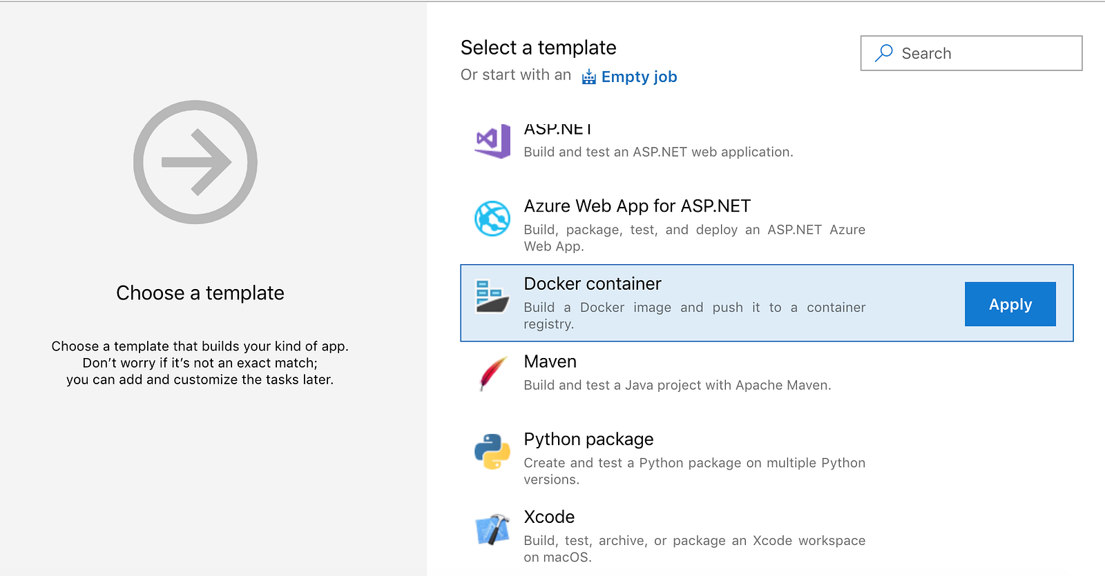Click the Visual Studio ASP.NET icon
Viewport: 1105px width, 576px height.
(x=492, y=141)
